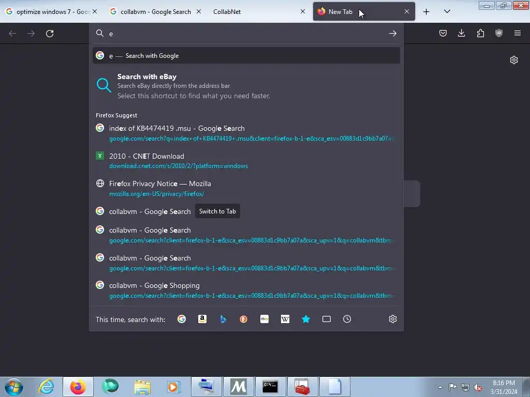
Task: Open a new tab with plus button
Action: point(426,12)
